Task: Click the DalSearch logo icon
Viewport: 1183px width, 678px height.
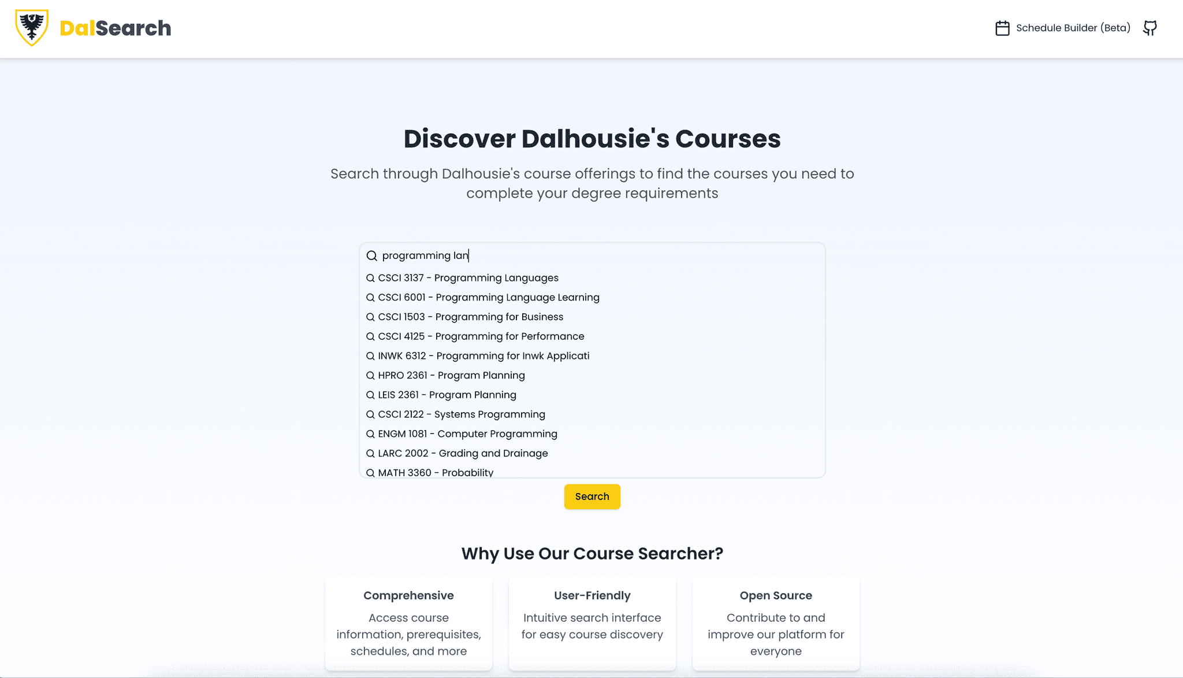Action: coord(32,28)
